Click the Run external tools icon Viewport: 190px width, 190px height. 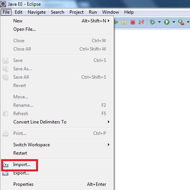point(181,22)
